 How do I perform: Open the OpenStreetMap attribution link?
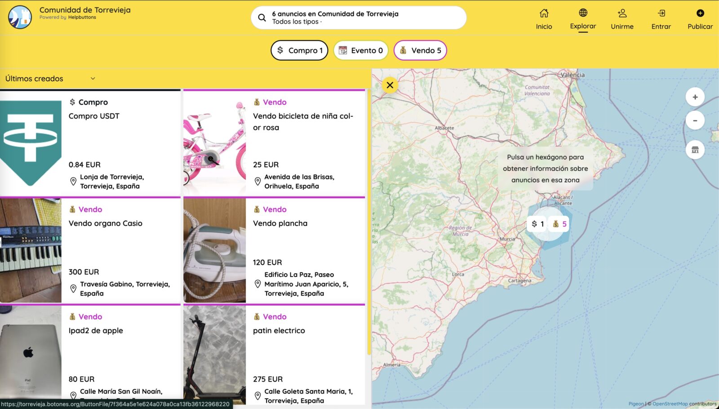point(670,404)
